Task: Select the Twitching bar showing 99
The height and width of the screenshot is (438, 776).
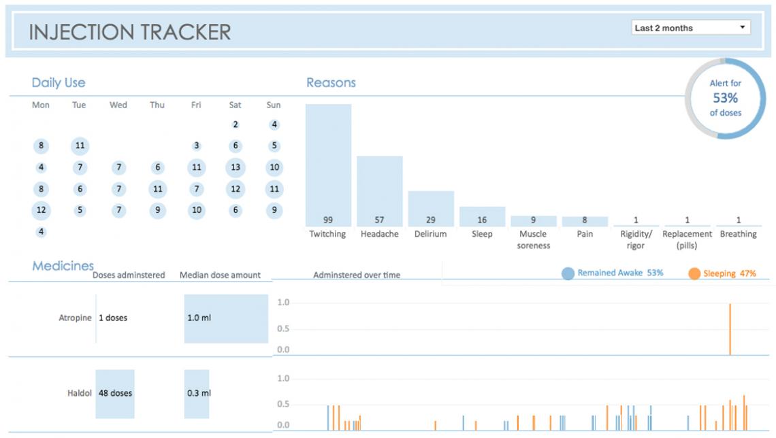Action: tap(328, 165)
